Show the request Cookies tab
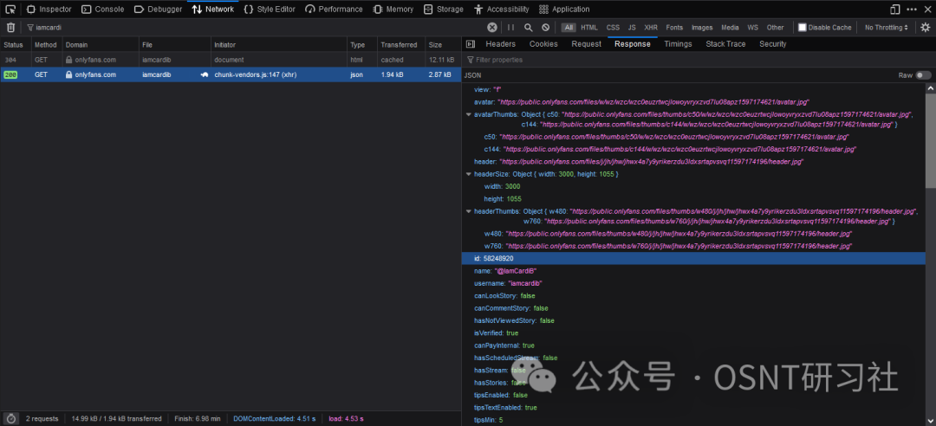Viewport: 936px width, 426px height. click(x=543, y=43)
